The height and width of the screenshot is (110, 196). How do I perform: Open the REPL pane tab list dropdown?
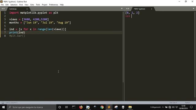(194, 9)
